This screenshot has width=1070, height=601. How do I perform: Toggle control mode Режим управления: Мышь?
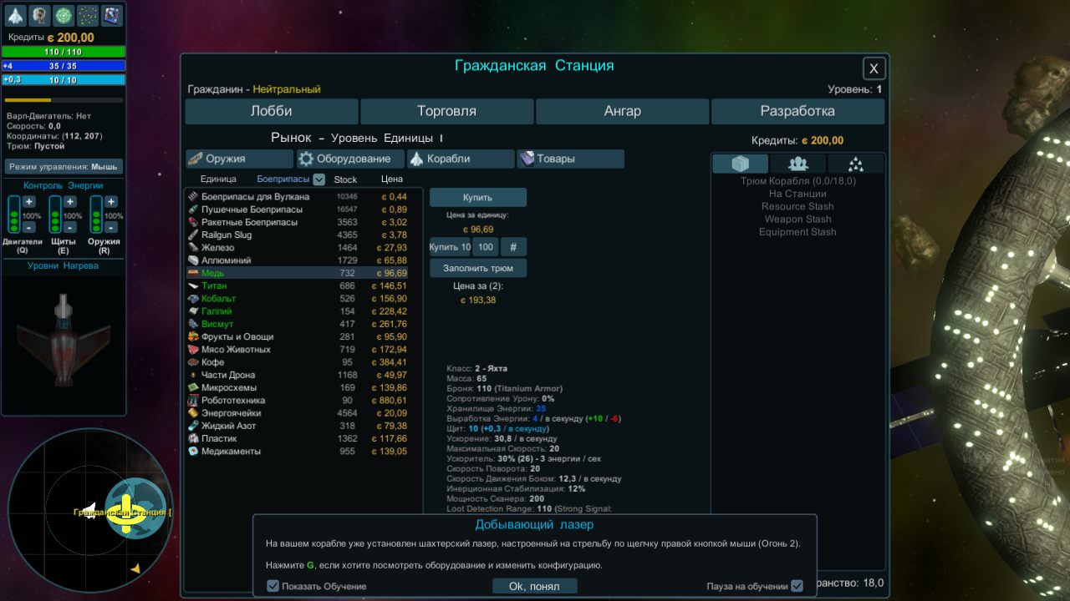click(x=64, y=167)
